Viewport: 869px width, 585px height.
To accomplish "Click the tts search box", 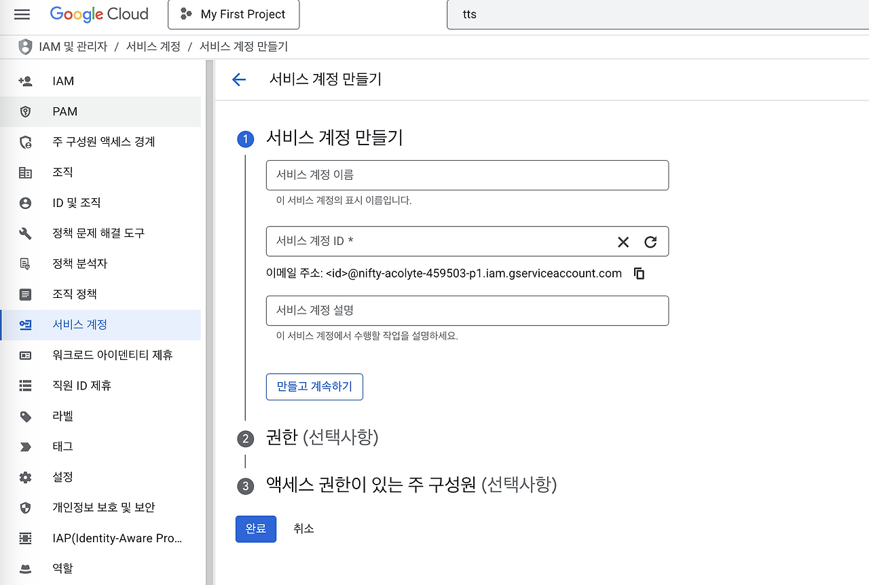I will coord(658,14).
